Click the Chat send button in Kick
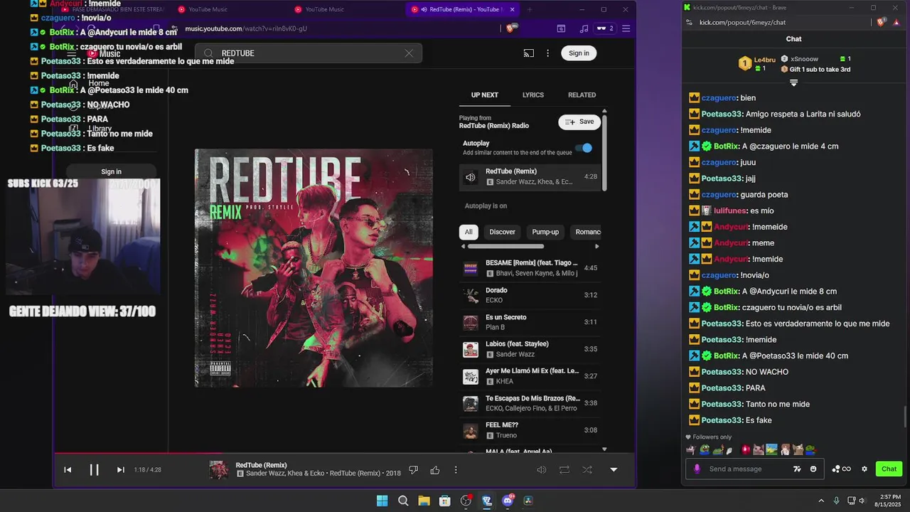 (889, 469)
